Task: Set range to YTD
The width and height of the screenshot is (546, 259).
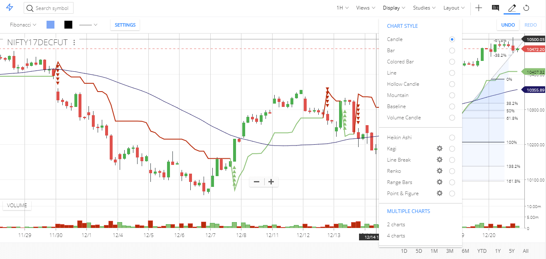Action: [x=482, y=251]
